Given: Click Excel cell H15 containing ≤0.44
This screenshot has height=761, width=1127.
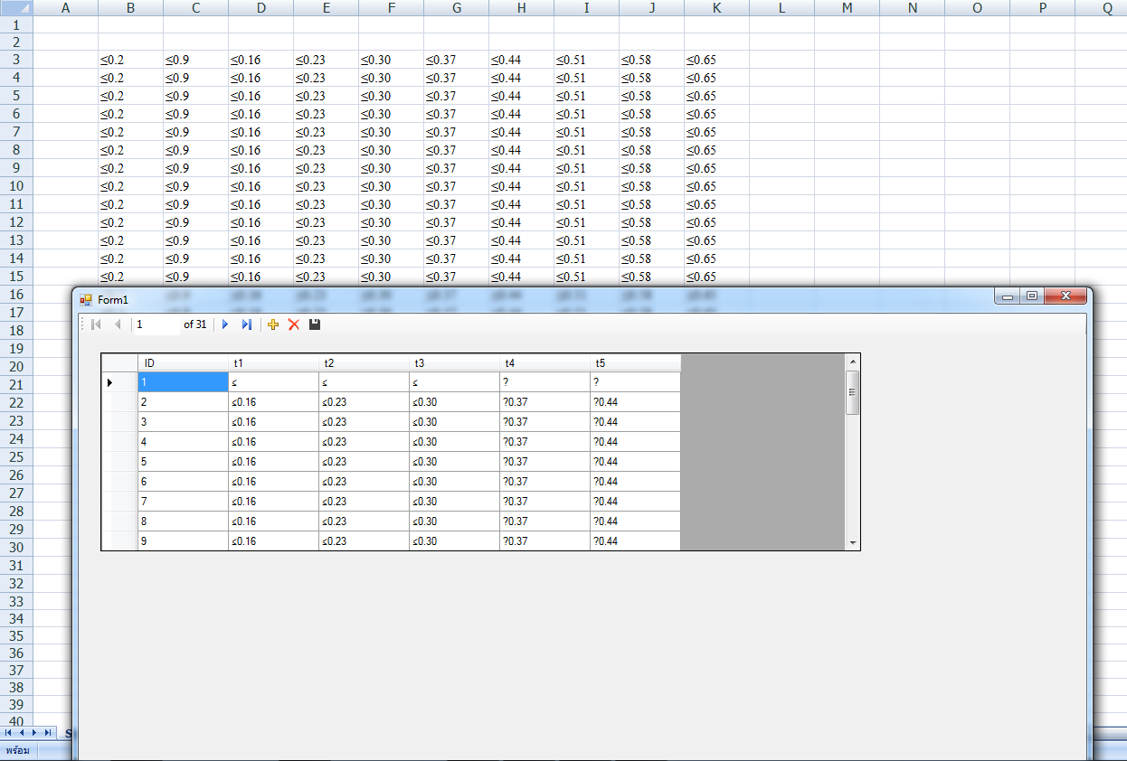Looking at the screenshot, I should point(521,277).
